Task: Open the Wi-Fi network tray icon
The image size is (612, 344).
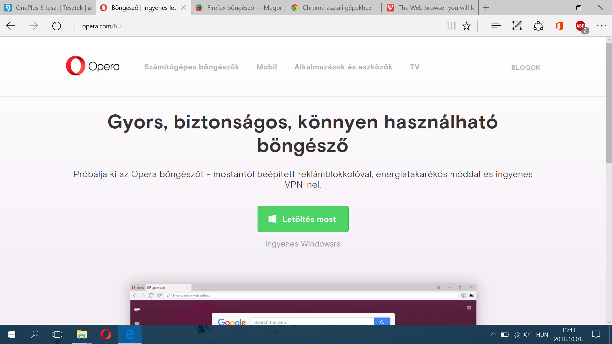Action: click(x=517, y=335)
